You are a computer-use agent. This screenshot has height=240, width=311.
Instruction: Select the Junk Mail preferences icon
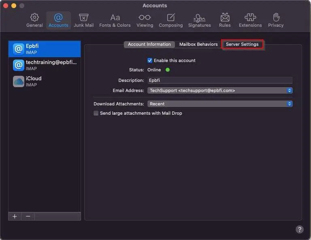83,20
